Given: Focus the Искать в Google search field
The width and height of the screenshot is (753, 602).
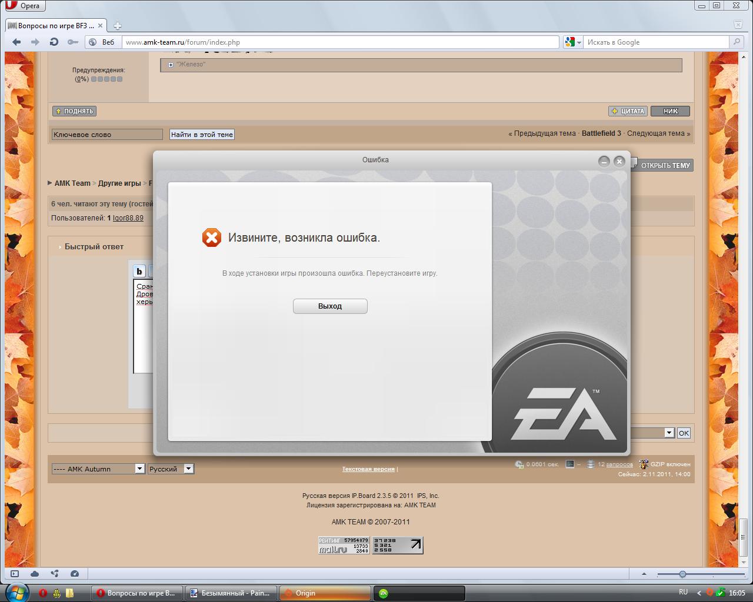Looking at the screenshot, I should [x=657, y=42].
